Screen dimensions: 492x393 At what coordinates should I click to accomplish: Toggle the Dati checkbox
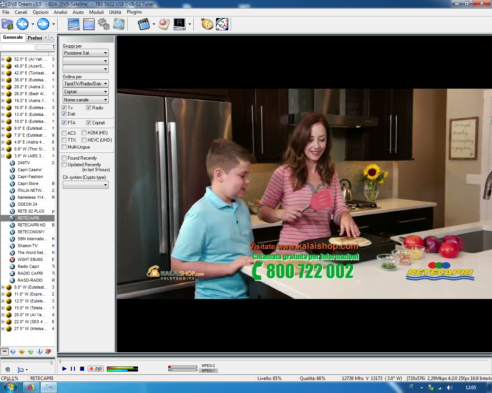pos(64,114)
